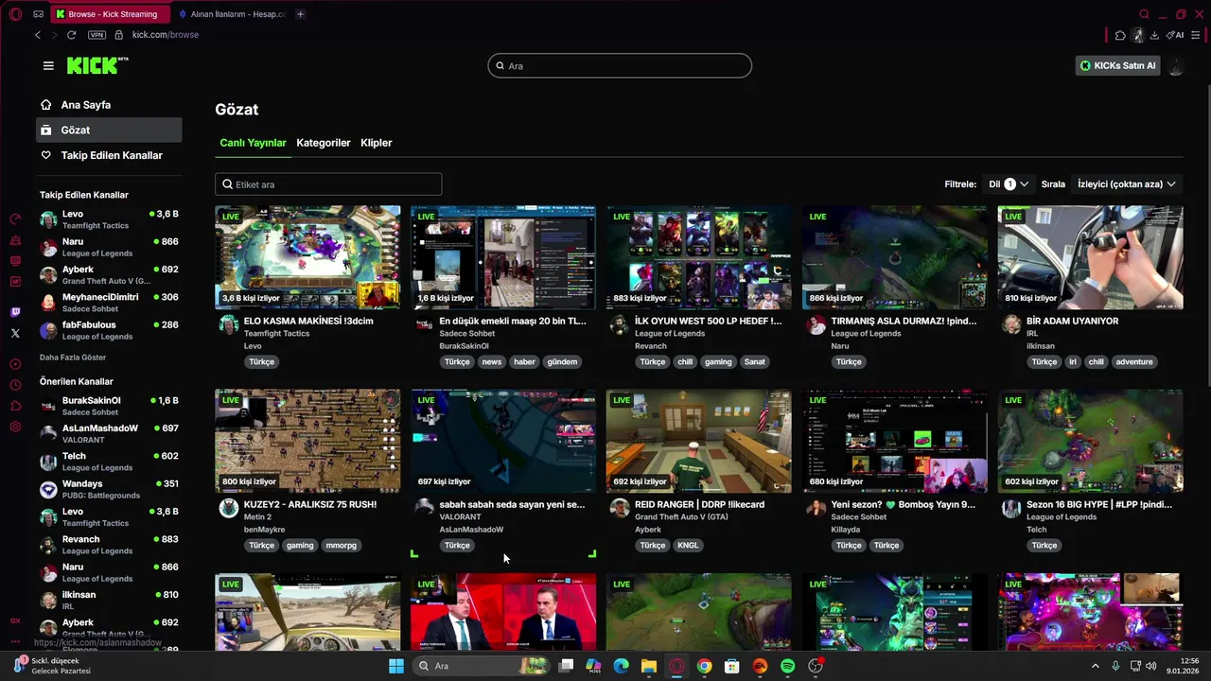
Task: Open sidebar settings gear icon
Action: 15,427
